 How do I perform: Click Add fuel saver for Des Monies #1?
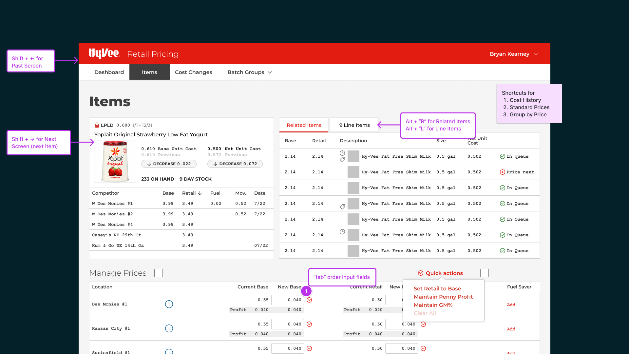[511, 305]
